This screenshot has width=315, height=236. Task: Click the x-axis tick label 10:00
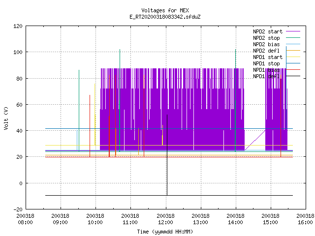[x=95, y=222]
